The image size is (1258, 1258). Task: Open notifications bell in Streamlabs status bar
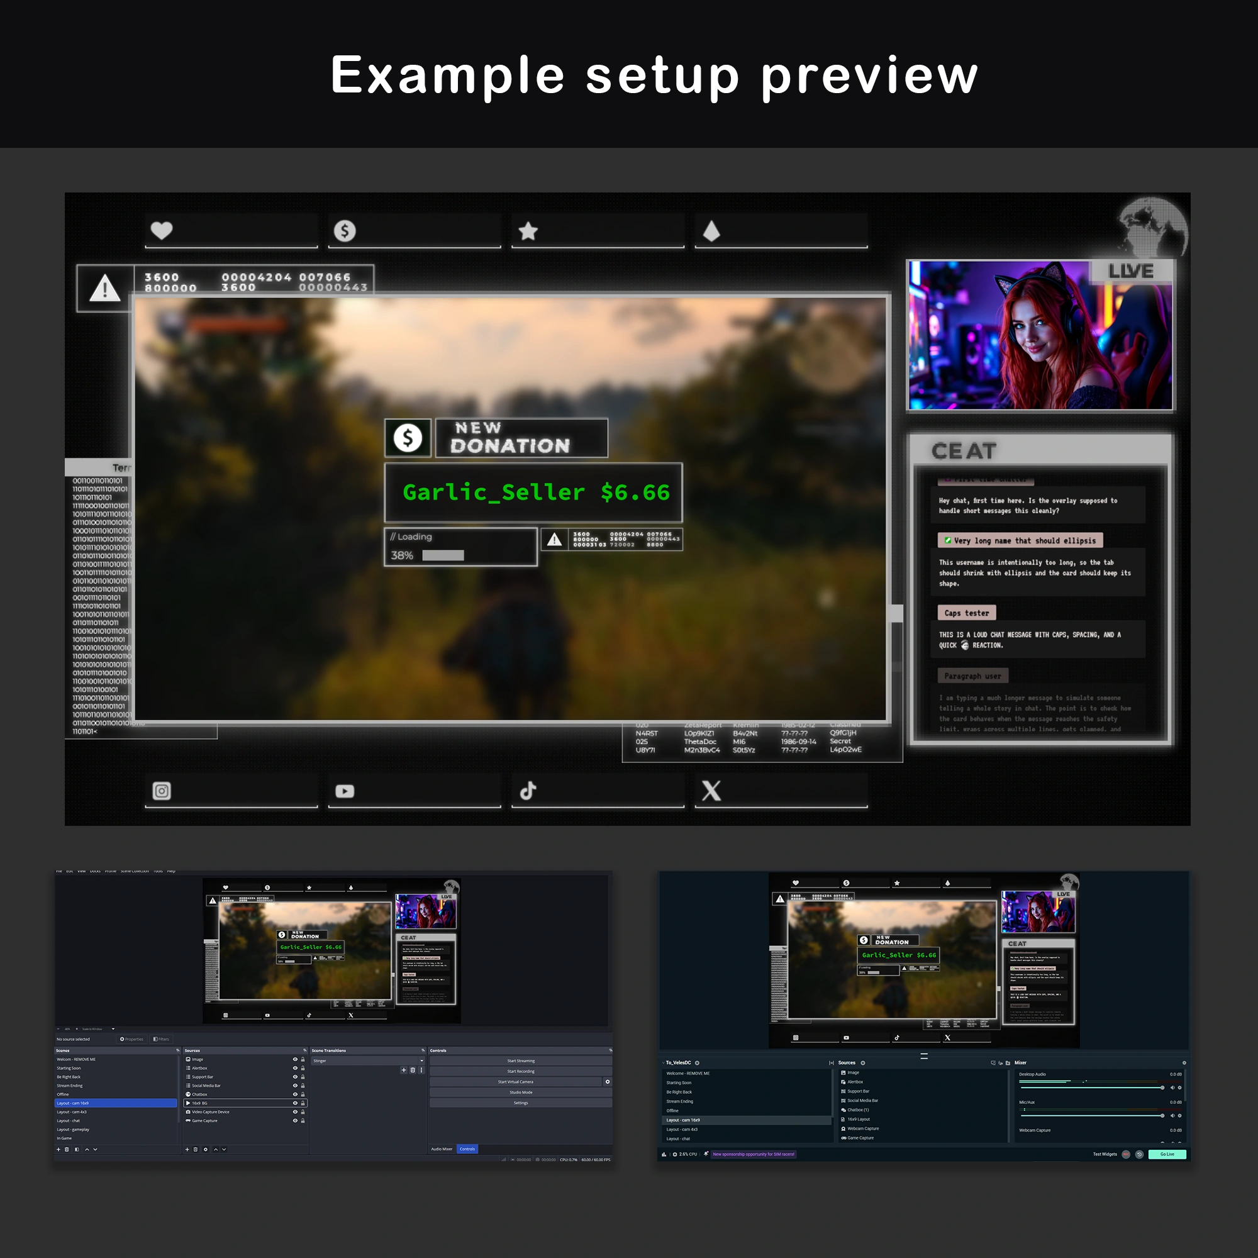706,1154
